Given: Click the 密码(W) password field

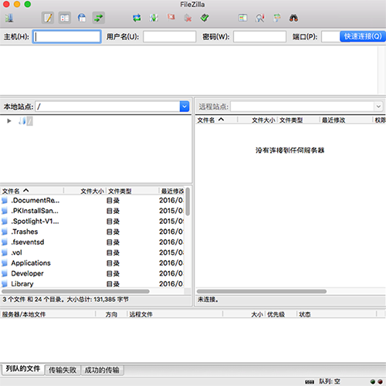Looking at the screenshot, I should click(x=259, y=36).
